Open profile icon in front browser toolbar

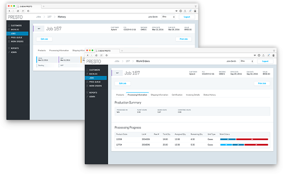pyautogui.click(x=273, y=55)
